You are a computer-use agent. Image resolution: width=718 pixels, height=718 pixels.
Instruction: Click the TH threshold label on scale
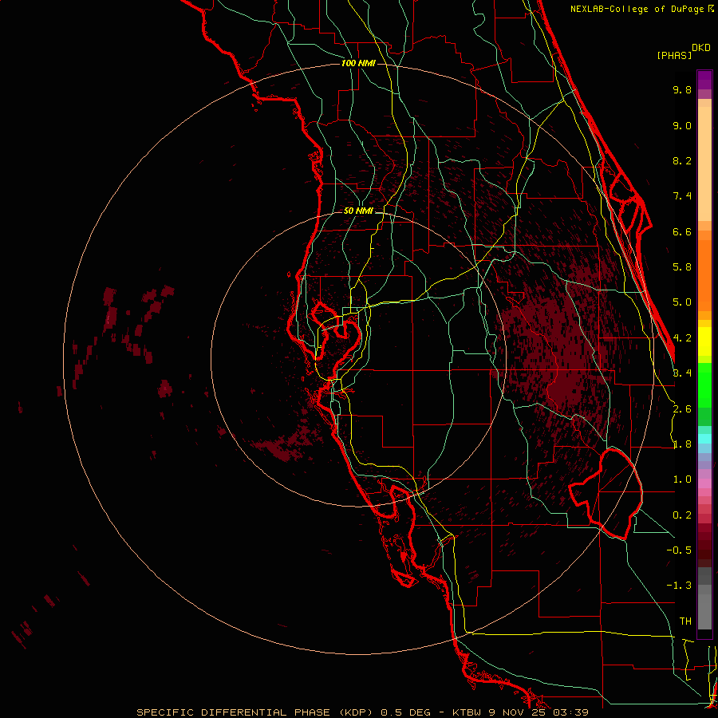(x=685, y=621)
